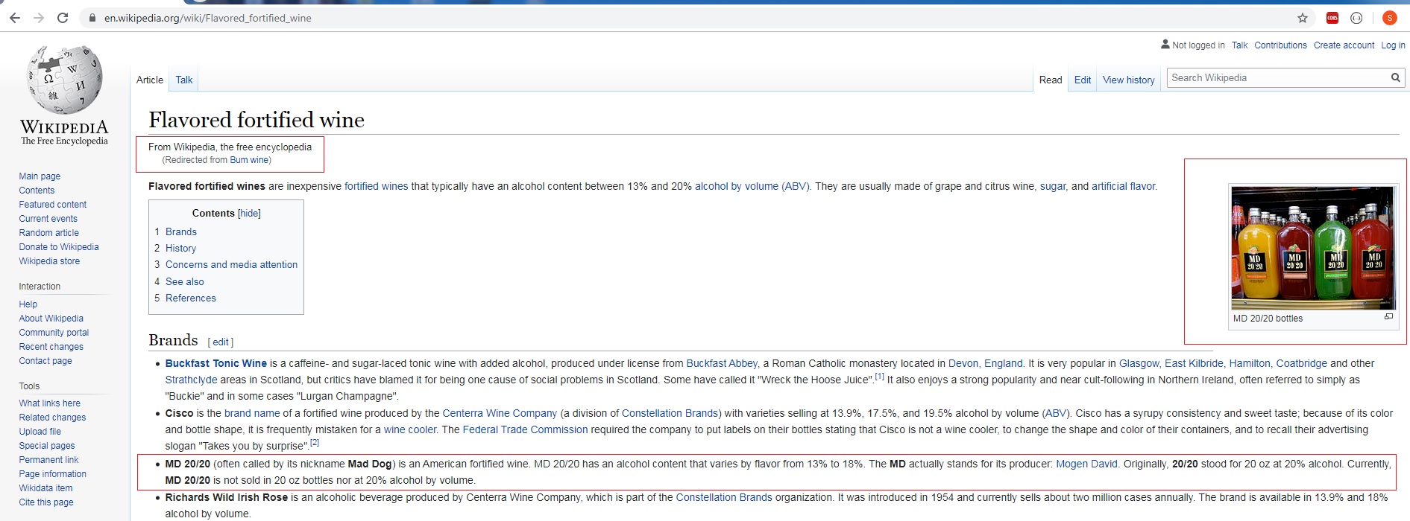Open Current events
Viewport: 1410px width, 521px height.
click(x=48, y=219)
